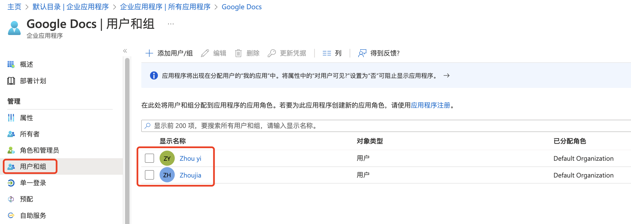Viewport: 631px width, 224px height.
Task: Click the 编辑 edit toolbar button
Action: [214, 53]
